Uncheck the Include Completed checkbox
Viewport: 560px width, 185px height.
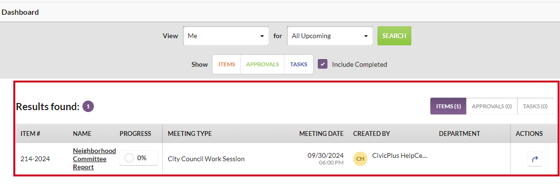click(323, 64)
